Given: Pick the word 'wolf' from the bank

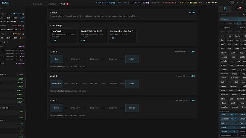Looking at the screenshot, I should tap(222, 44).
